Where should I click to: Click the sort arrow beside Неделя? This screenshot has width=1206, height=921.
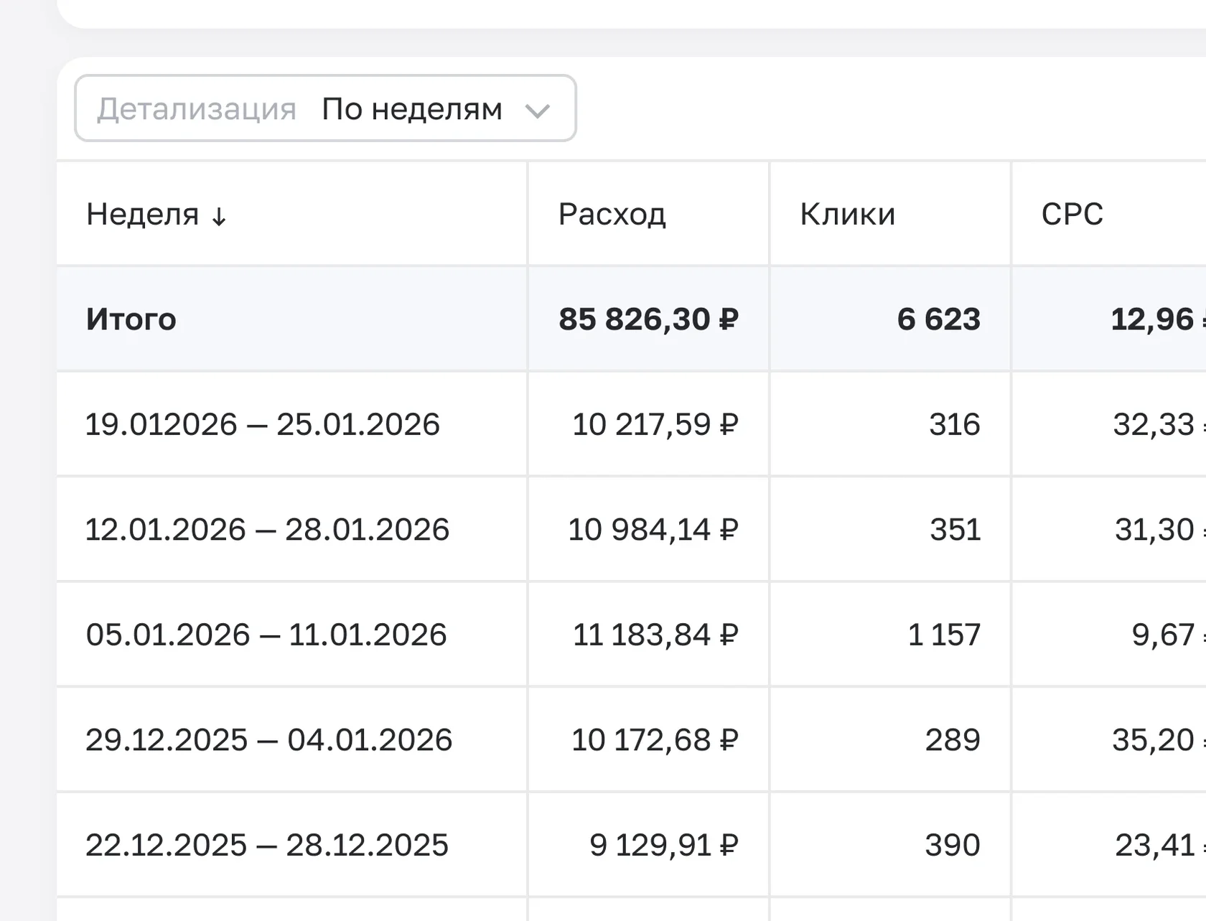[x=219, y=216]
